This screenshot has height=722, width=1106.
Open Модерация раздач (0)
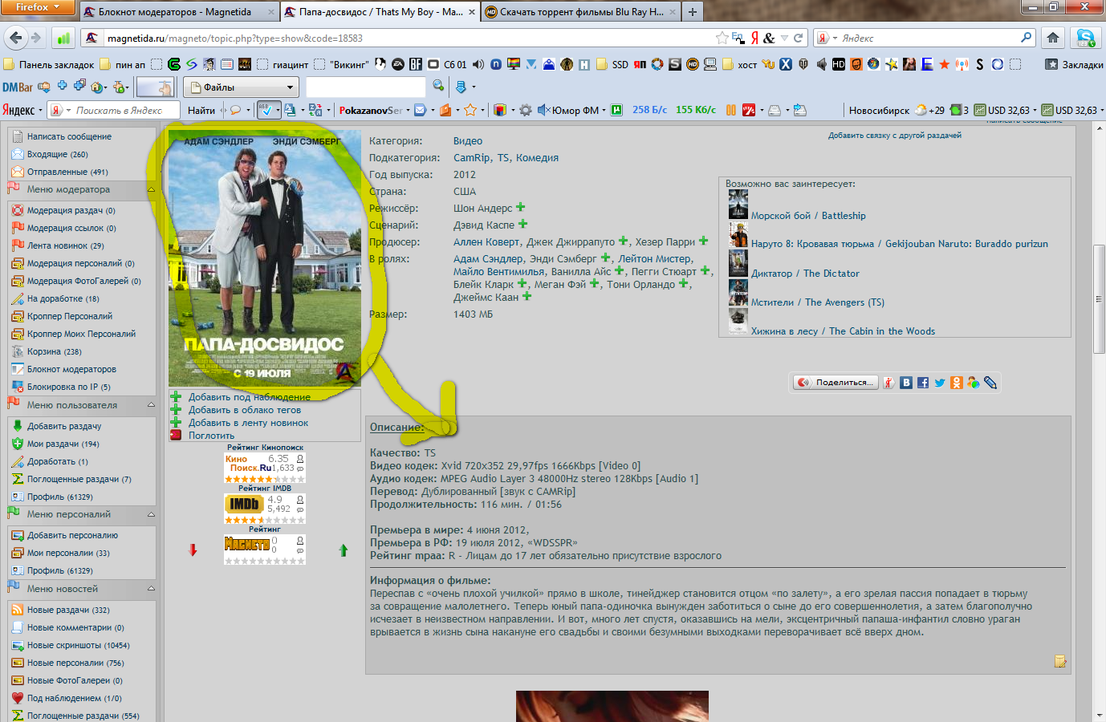71,210
